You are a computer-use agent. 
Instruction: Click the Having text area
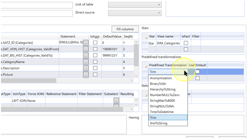(193, 125)
